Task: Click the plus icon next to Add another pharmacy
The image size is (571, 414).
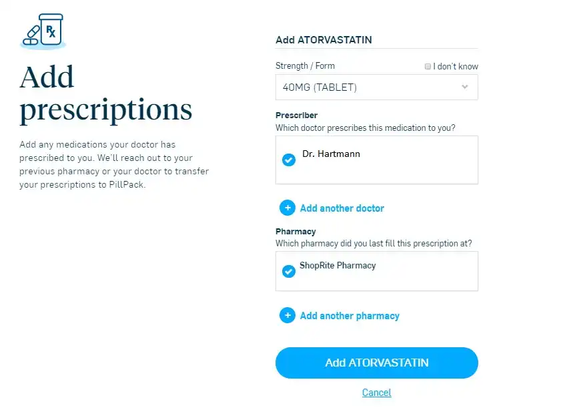Action: pos(288,315)
